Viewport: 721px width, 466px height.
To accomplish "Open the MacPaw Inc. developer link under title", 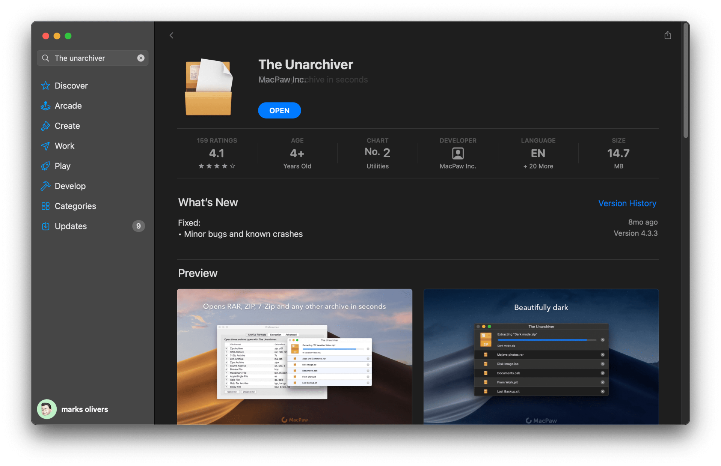I will (x=282, y=80).
